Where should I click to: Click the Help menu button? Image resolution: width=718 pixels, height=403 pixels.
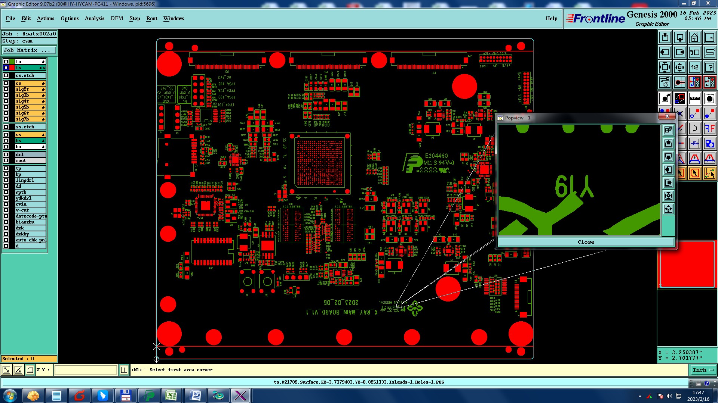551,18
